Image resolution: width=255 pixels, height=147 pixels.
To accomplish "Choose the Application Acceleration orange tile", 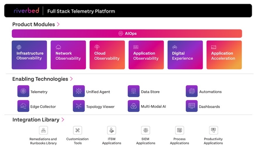I will 224,55.
